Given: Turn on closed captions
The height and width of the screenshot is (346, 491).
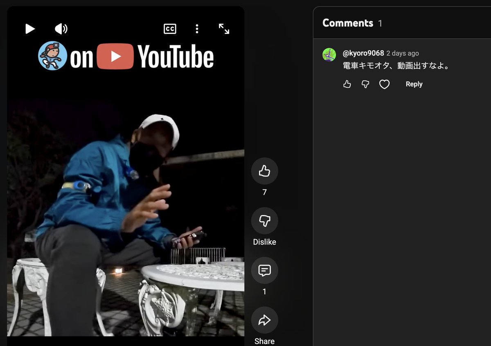Looking at the screenshot, I should (x=170, y=29).
